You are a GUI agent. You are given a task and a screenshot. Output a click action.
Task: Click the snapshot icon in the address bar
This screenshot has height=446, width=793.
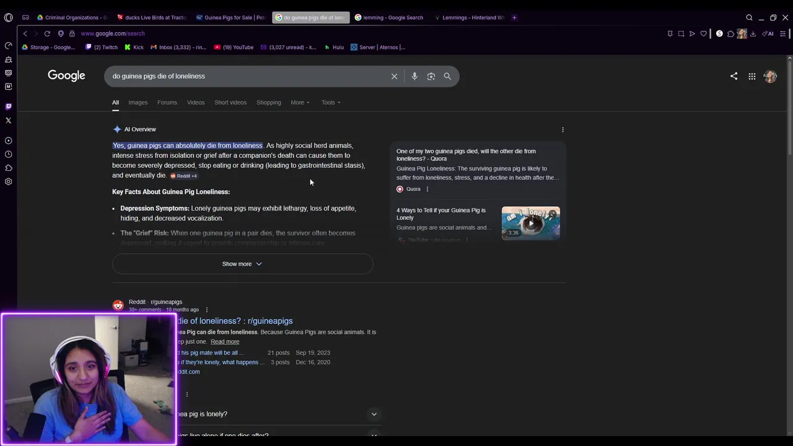click(681, 33)
